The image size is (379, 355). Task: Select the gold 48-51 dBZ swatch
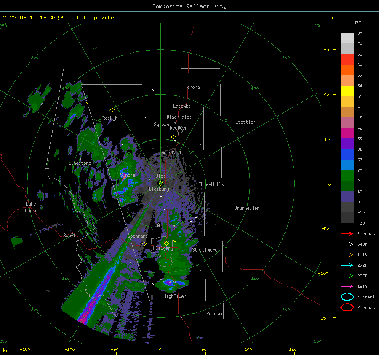[347, 102]
